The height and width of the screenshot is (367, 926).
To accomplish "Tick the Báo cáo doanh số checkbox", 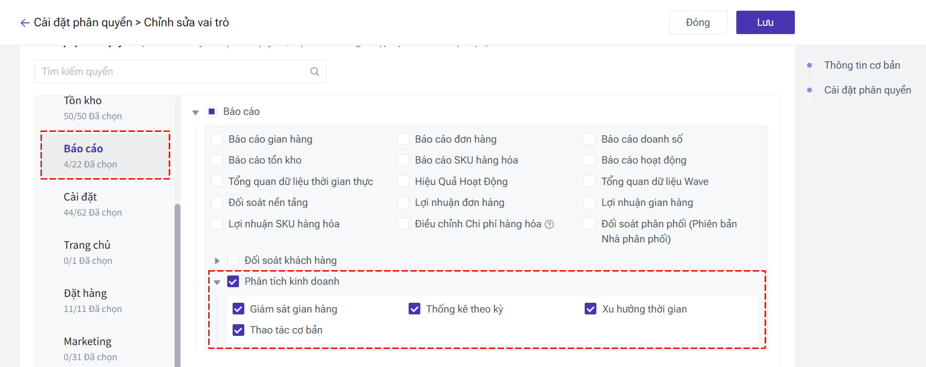I will click(x=590, y=139).
